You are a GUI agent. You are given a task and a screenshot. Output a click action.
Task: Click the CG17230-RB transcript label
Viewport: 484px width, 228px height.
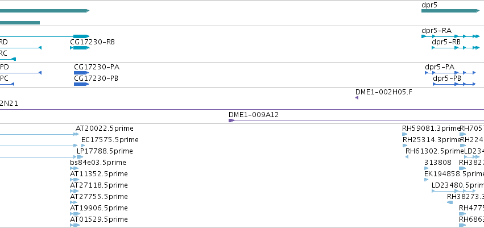[x=92, y=42]
